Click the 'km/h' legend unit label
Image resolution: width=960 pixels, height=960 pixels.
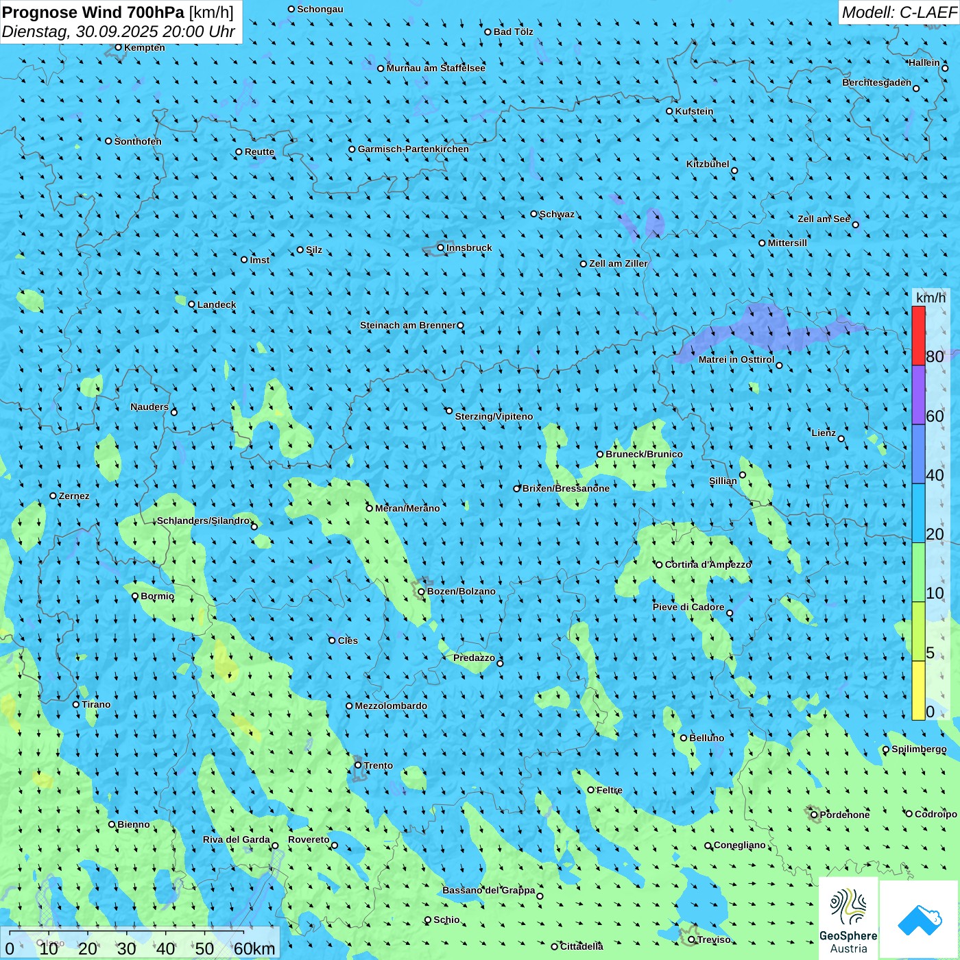[x=931, y=298]
